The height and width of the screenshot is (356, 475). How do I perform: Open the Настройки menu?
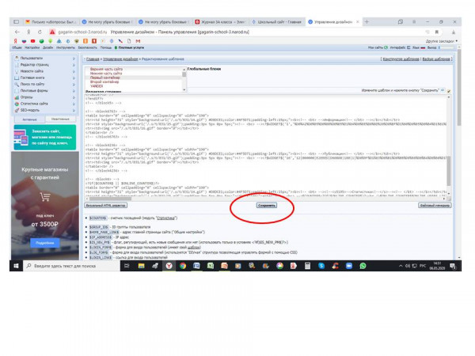[32, 47]
